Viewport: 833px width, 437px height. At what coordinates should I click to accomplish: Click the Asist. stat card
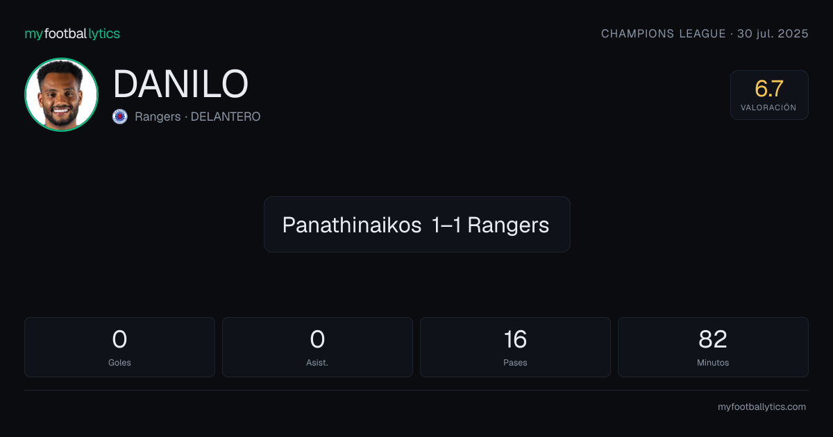[317, 347]
